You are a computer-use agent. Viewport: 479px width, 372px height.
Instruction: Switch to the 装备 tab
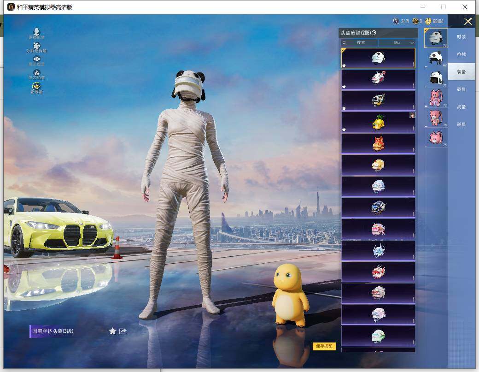(461, 72)
